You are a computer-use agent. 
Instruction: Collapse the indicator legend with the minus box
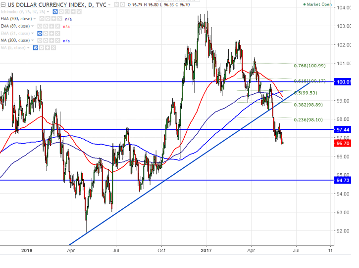(3, 4)
